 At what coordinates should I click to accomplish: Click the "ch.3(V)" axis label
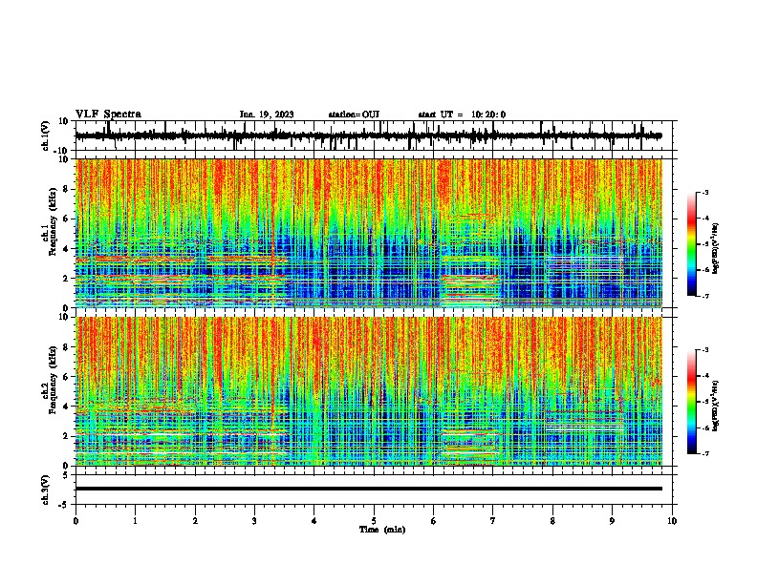click(46, 490)
